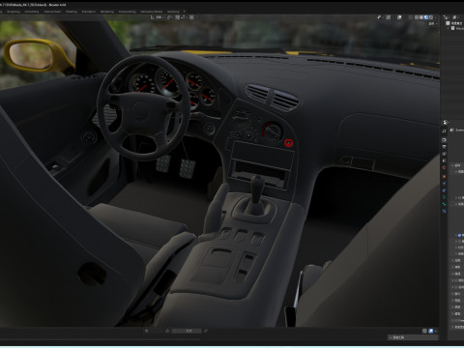Open the Texture Paint workspace tab
Screen dimensions: 464x348
coord(52,12)
